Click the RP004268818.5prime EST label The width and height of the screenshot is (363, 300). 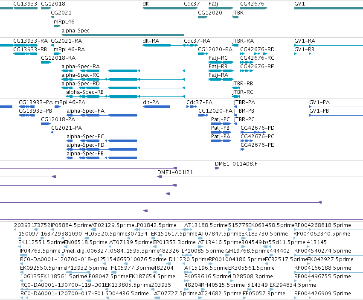pos(323,225)
